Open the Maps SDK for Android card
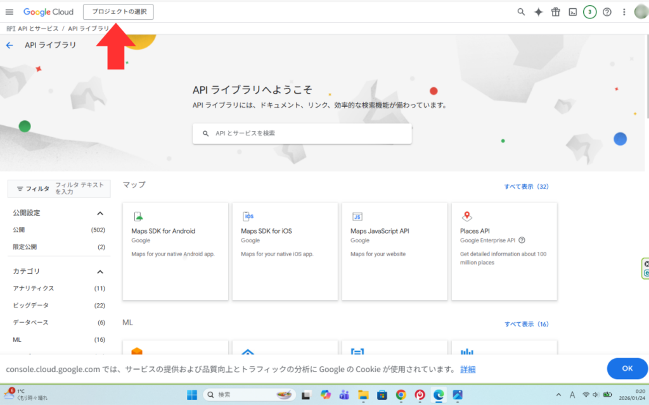 [175, 251]
